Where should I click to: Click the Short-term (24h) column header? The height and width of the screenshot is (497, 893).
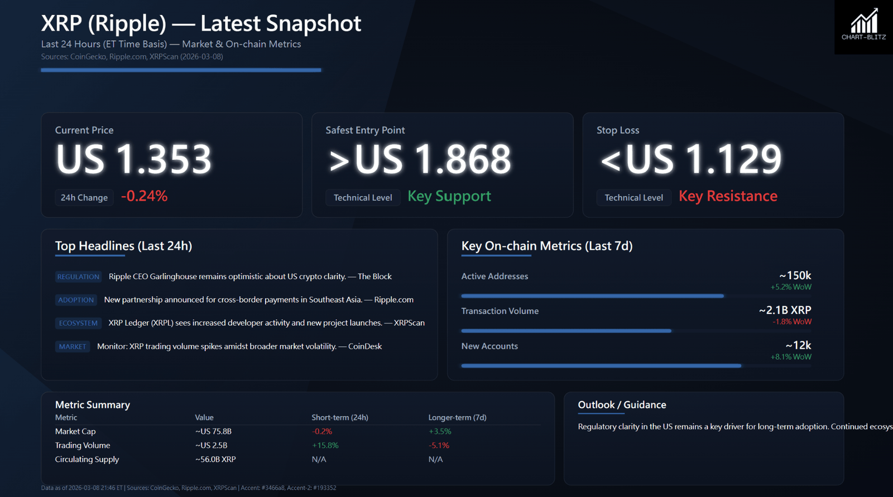coord(339,417)
